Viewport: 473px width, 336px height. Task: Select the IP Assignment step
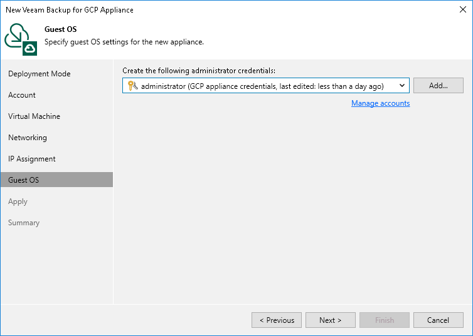point(31,159)
